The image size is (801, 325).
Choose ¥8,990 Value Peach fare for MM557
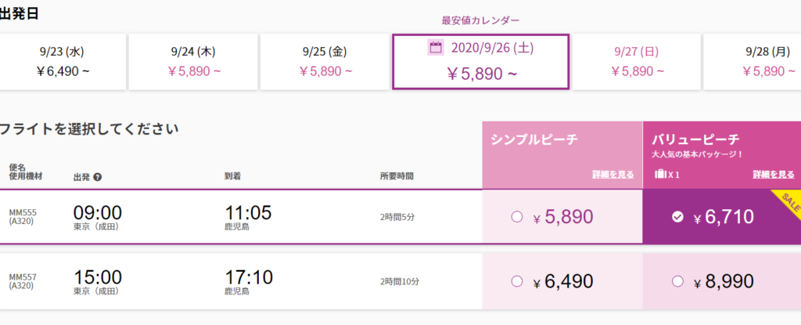click(677, 281)
